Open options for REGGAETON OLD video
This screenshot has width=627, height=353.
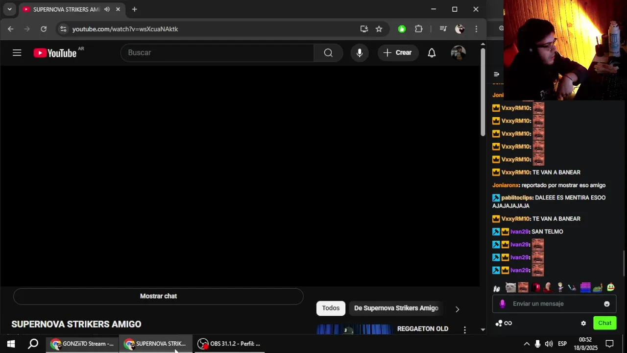click(x=465, y=330)
